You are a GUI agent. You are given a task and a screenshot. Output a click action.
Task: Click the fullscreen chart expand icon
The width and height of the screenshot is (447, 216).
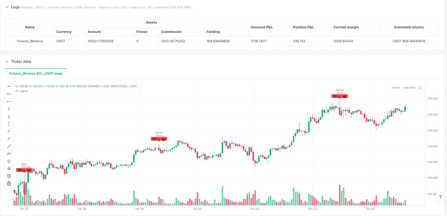tap(420, 88)
